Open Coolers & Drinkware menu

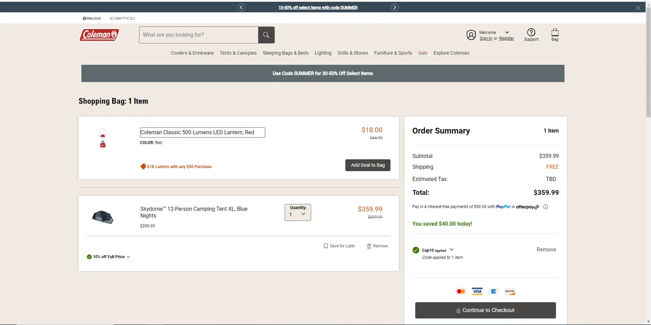coord(192,53)
